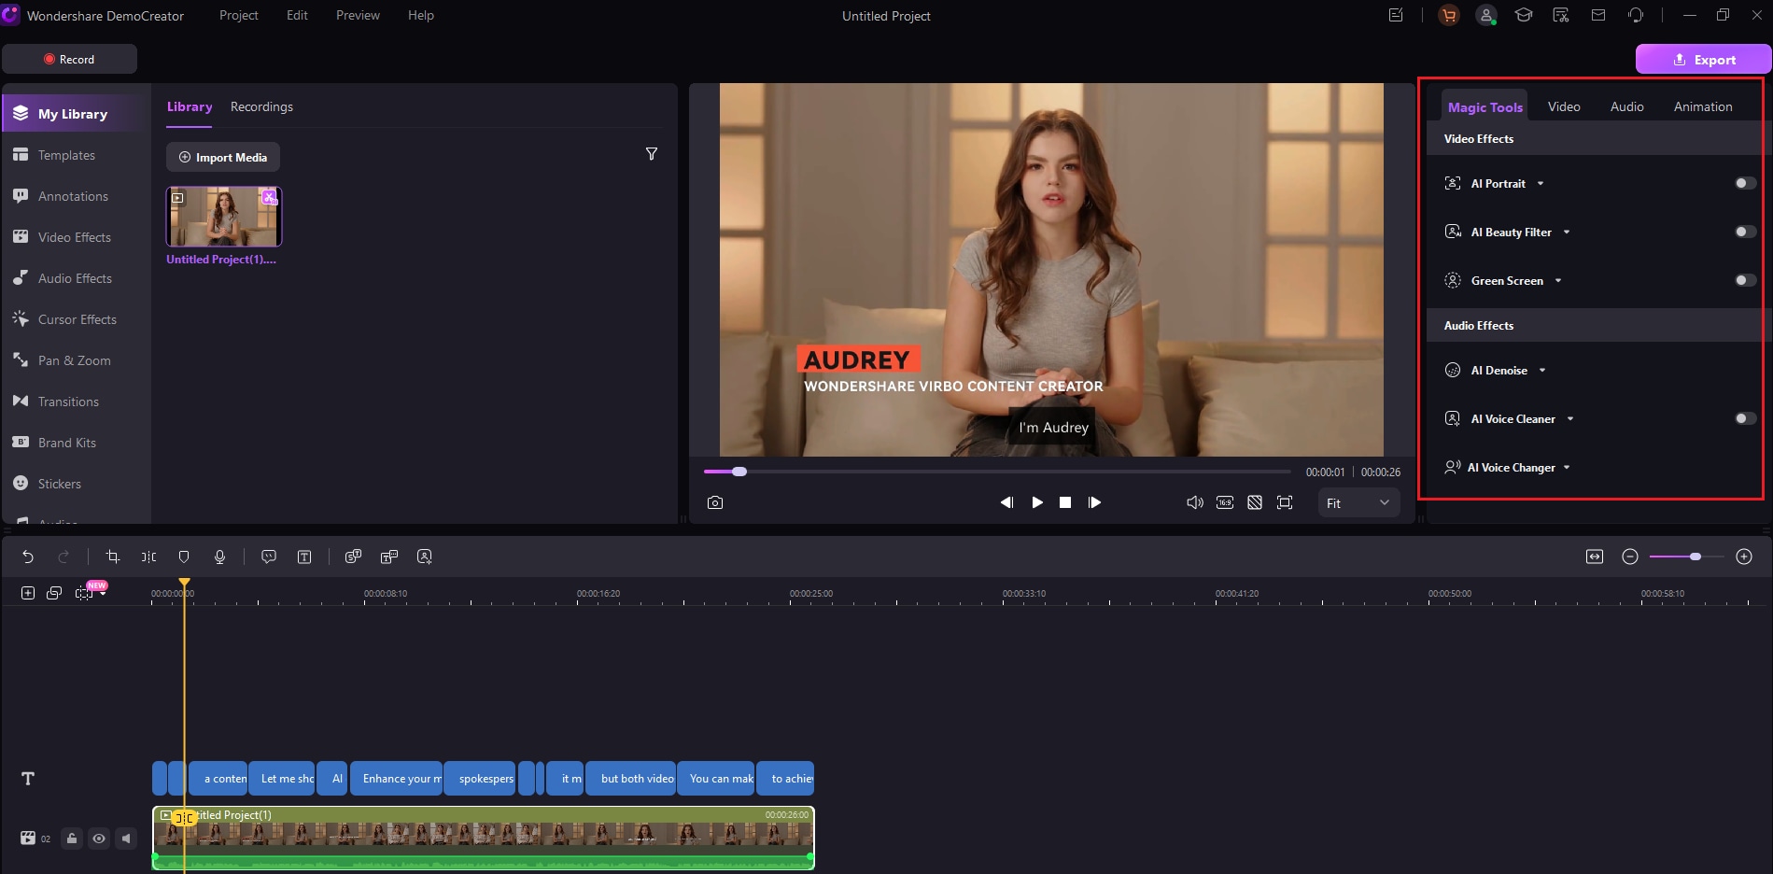Image resolution: width=1773 pixels, height=874 pixels.
Task: Mute the video track speaker
Action: [126, 839]
